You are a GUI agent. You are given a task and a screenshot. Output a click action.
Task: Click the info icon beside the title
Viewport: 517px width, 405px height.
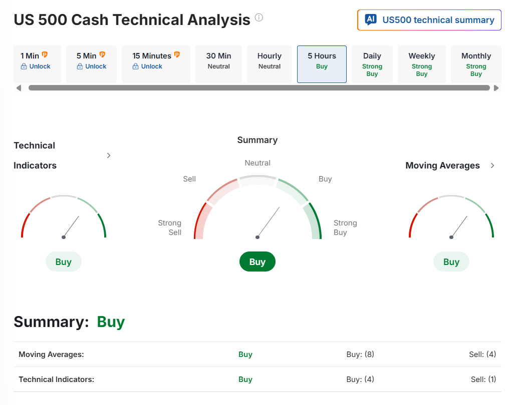click(258, 18)
